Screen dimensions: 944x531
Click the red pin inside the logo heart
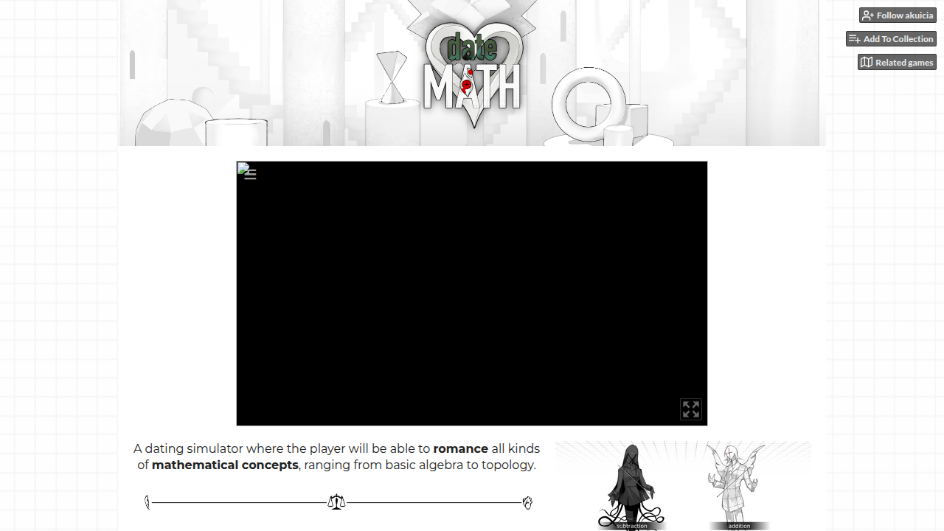pyautogui.click(x=467, y=86)
